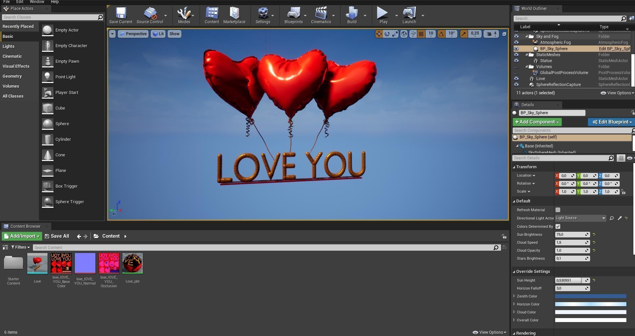Toggle rotation snapping in viewport
The width and height of the screenshot is (635, 336).
click(441, 34)
